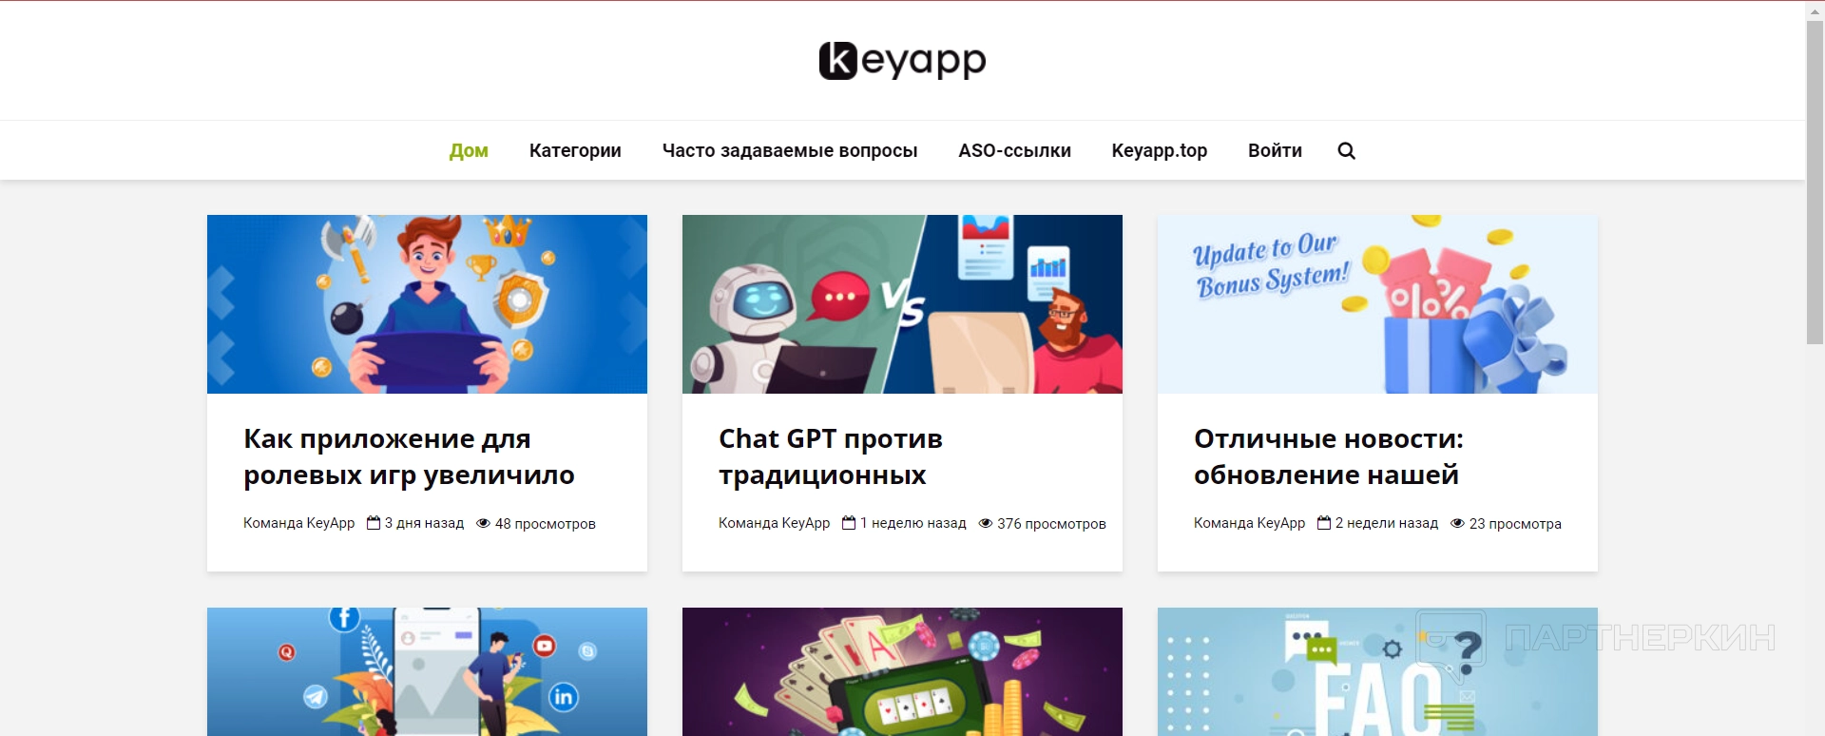Open 'ASO-ссылки' in the navigation
This screenshot has height=736, width=1825.
pyautogui.click(x=1014, y=150)
